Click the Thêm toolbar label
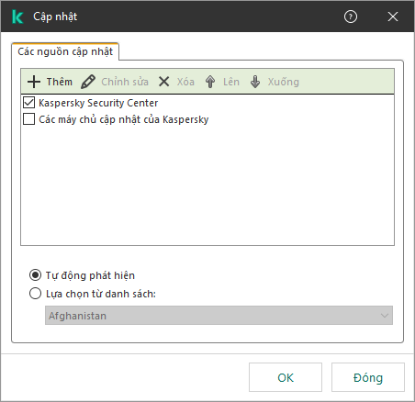415x402 pixels. point(60,82)
